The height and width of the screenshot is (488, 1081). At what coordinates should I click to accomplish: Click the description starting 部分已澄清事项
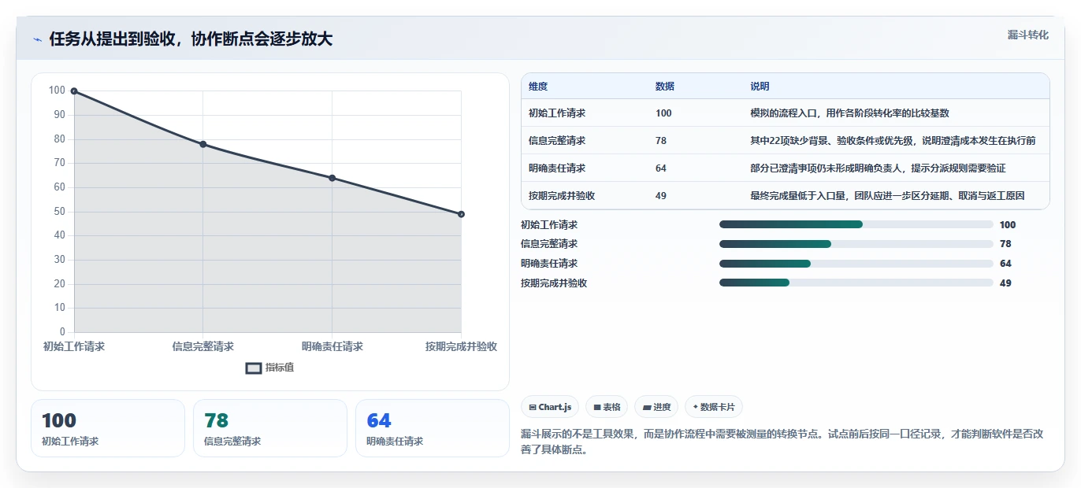point(879,168)
